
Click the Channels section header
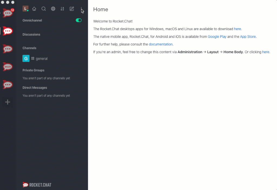(29, 48)
